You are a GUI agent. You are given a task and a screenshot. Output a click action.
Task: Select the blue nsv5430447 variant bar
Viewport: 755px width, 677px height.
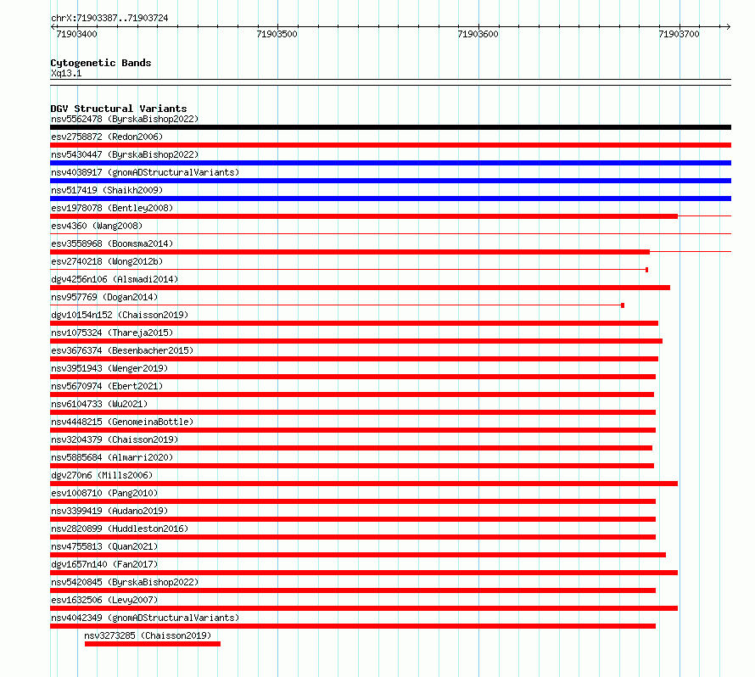coord(390,163)
